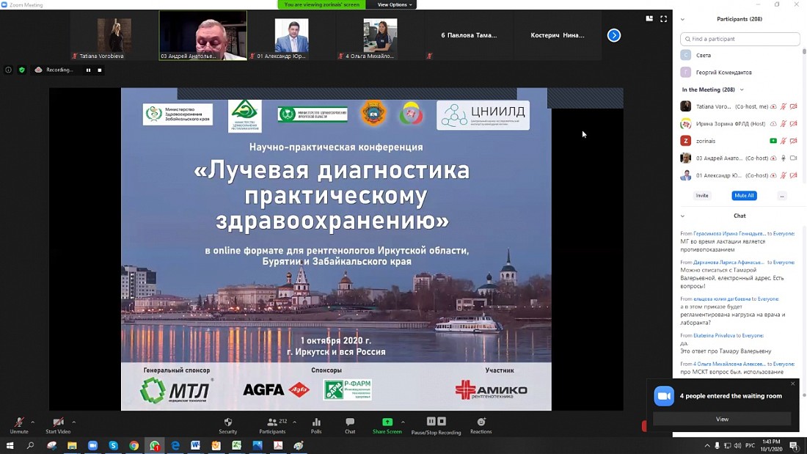
Task: Toggle video icon for Tatiana Voro... row
Action: click(794, 106)
